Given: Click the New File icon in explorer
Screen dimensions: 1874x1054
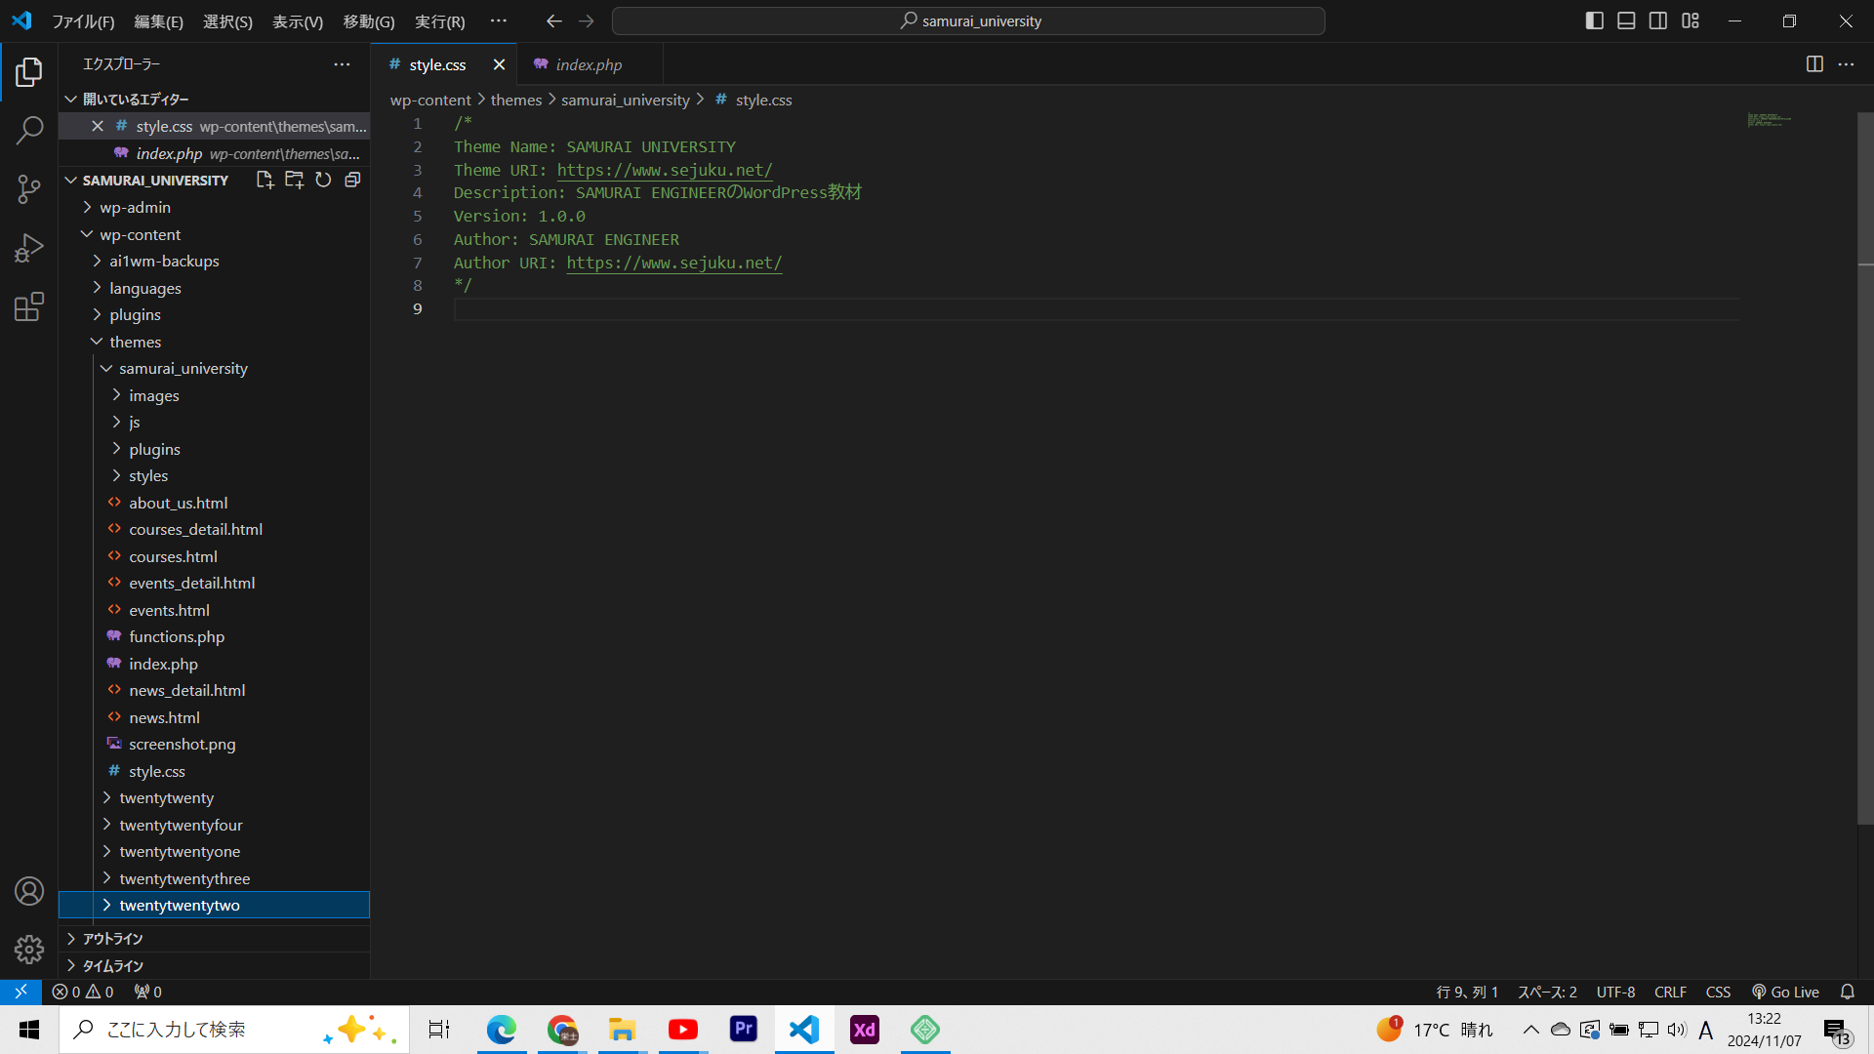Looking at the screenshot, I should pos(265,180).
